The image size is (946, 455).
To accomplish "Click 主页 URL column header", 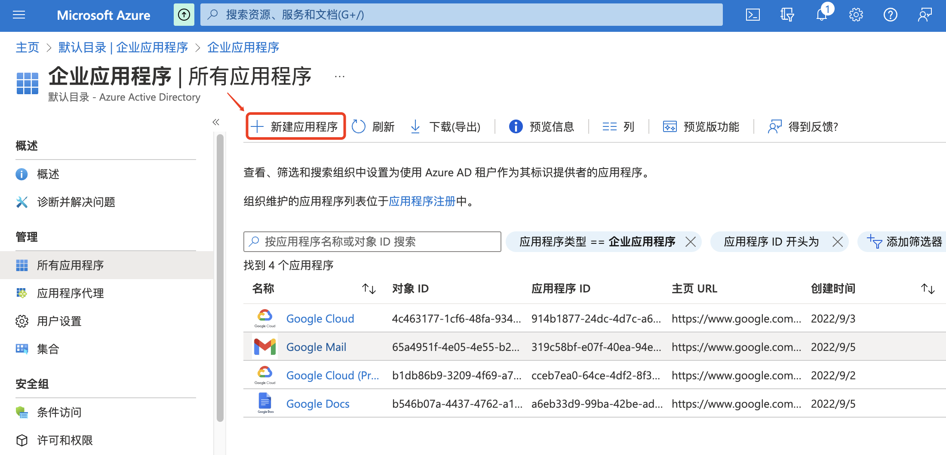I will click(694, 289).
